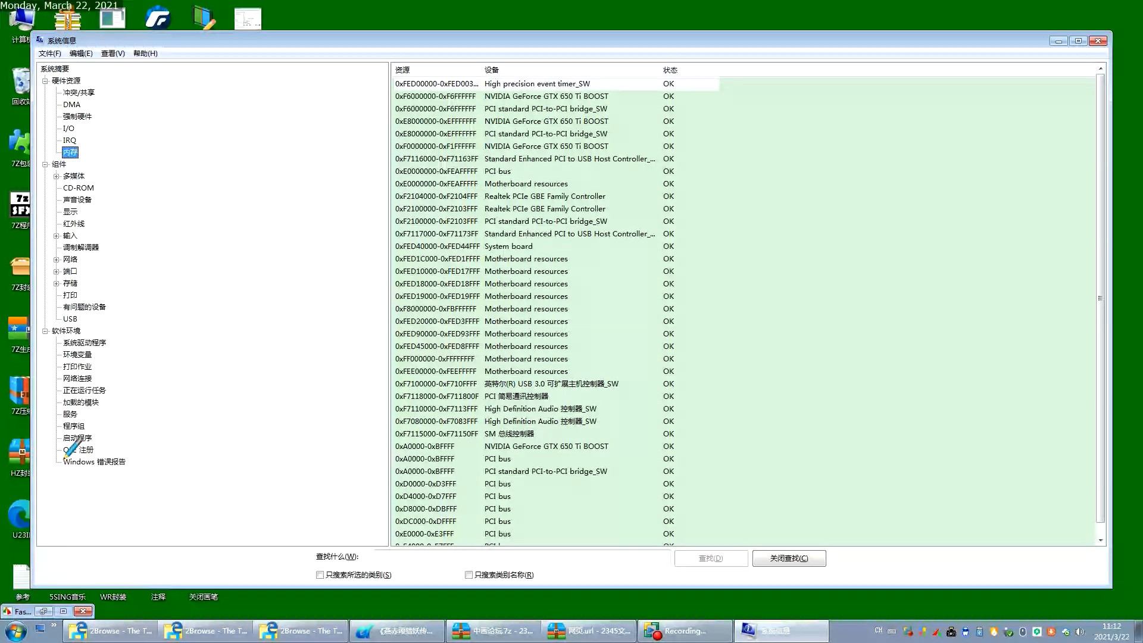This screenshot has width=1143, height=643.
Task: Toggle 只搜索类别名称 checkbox
Action: 469,574
